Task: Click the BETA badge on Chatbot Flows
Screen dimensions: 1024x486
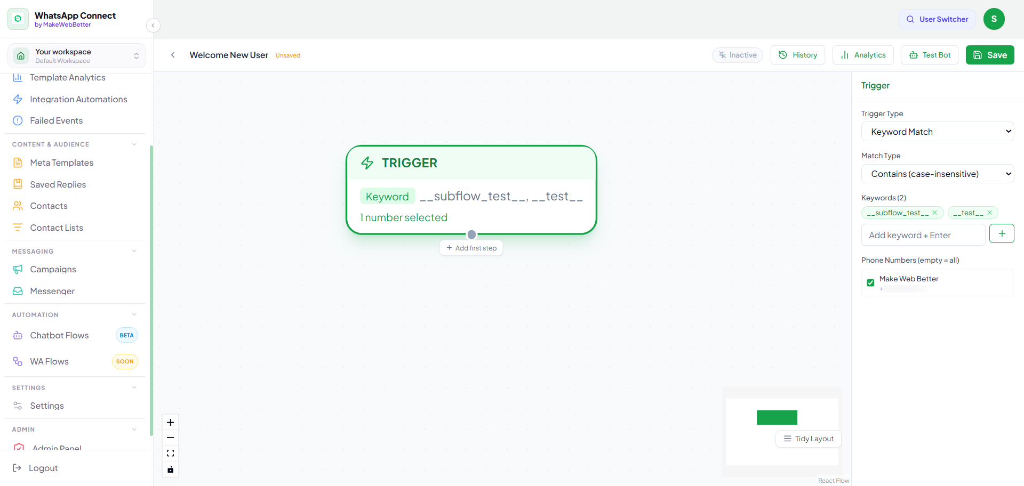Action: pyautogui.click(x=127, y=335)
